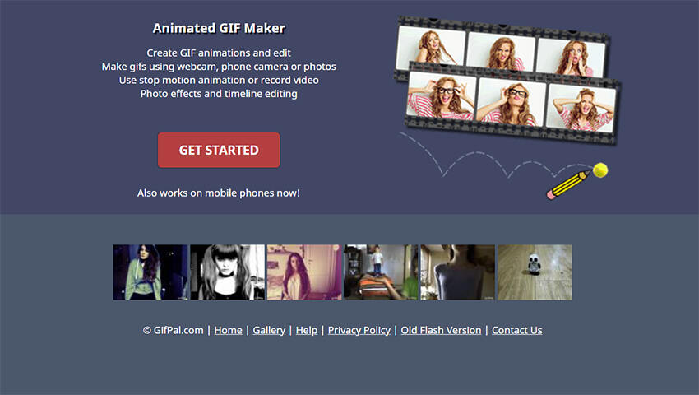Viewport: 699px width, 395px height.
Task: Click the Animated GIF Maker heading
Action: click(219, 28)
